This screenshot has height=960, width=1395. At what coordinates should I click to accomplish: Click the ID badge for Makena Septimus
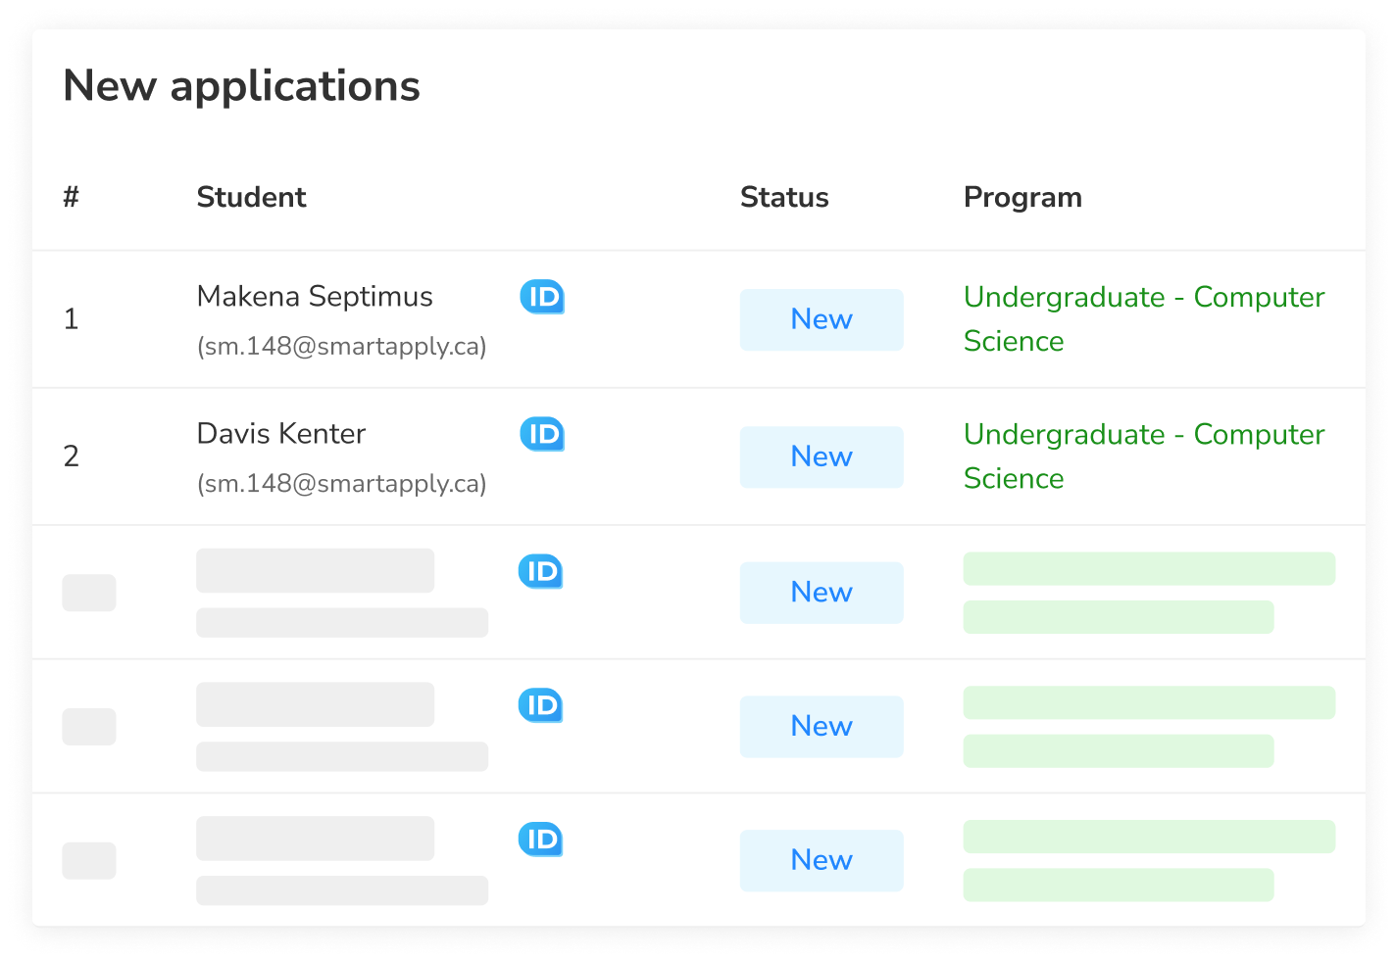pos(540,297)
